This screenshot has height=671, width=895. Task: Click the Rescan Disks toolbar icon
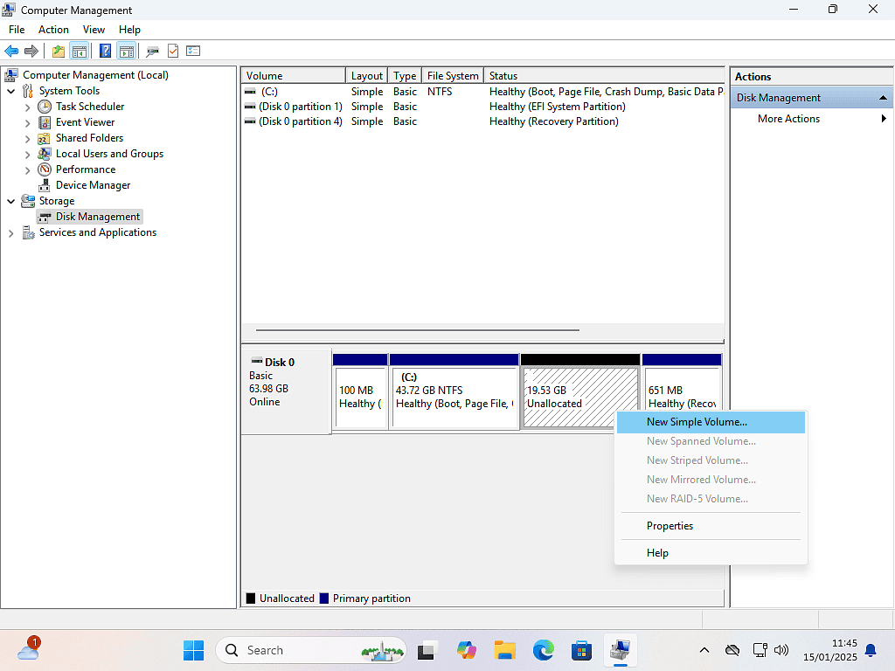tap(153, 51)
